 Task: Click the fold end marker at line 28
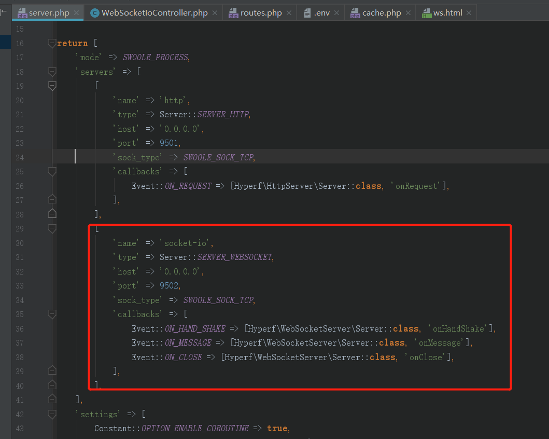[x=52, y=214]
